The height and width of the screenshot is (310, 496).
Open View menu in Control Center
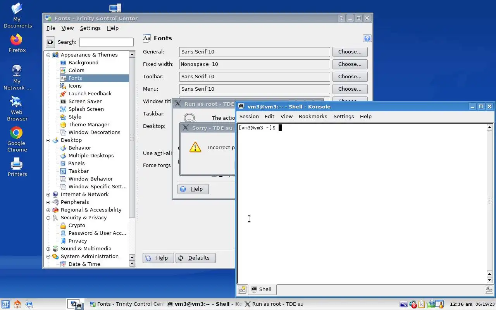pyautogui.click(x=67, y=28)
